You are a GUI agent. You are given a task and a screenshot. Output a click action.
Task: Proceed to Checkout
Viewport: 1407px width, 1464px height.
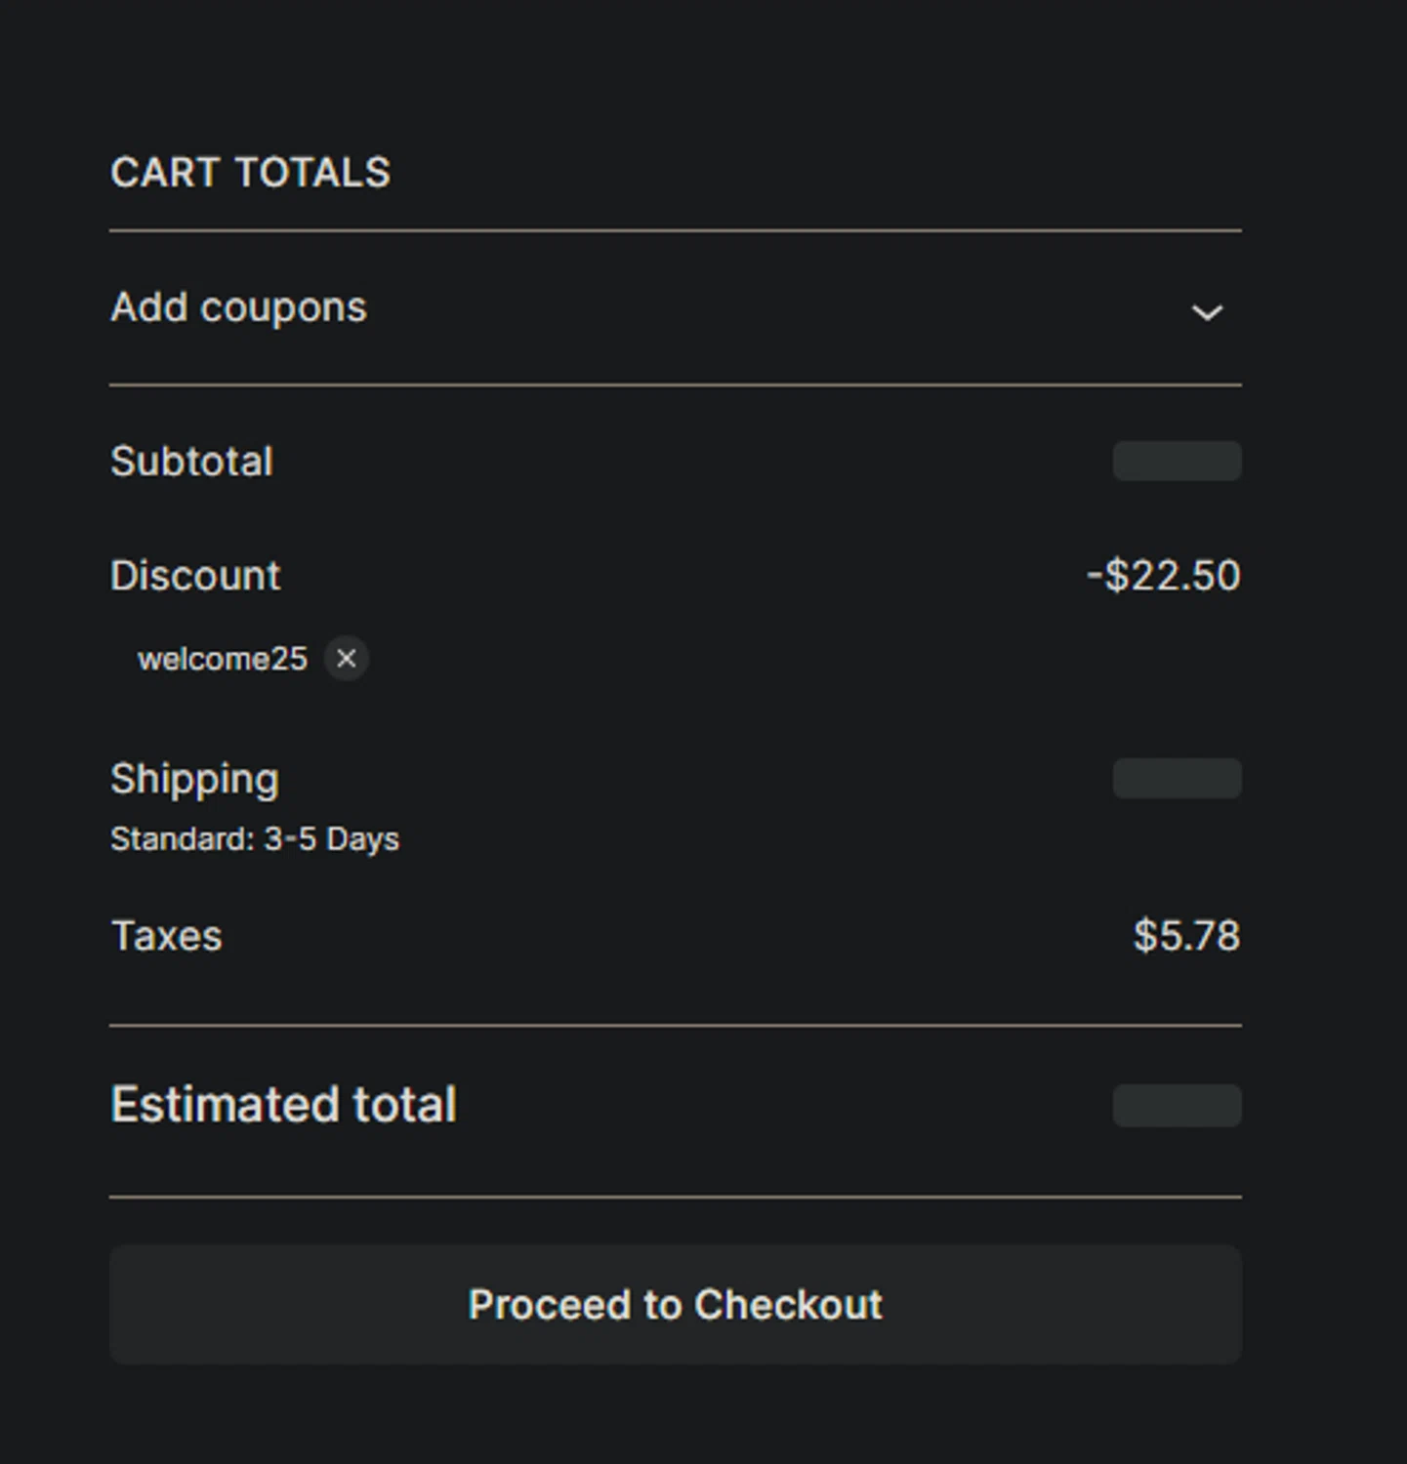click(x=676, y=1305)
